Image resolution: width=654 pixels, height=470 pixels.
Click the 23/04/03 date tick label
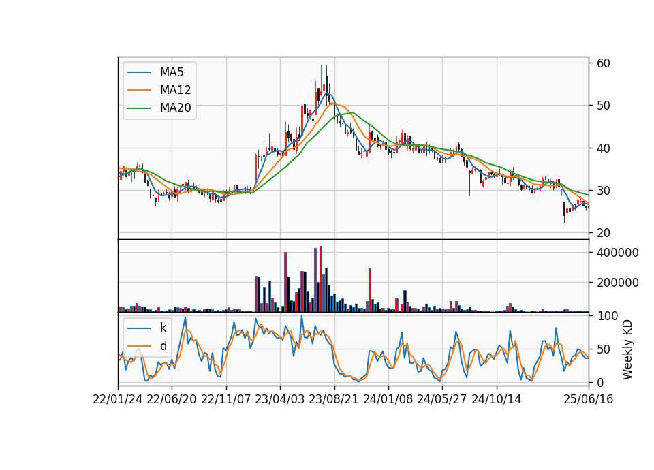[x=280, y=399]
